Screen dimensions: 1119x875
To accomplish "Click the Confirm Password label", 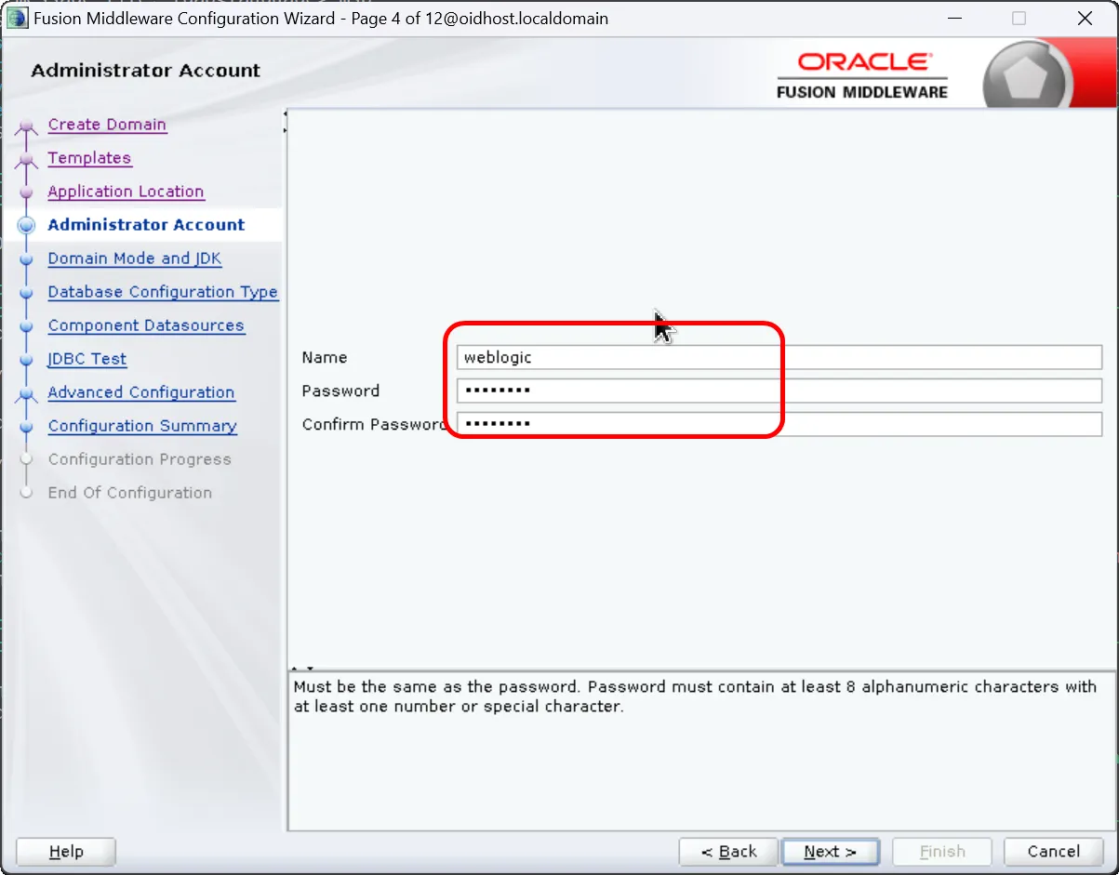I will coord(374,424).
